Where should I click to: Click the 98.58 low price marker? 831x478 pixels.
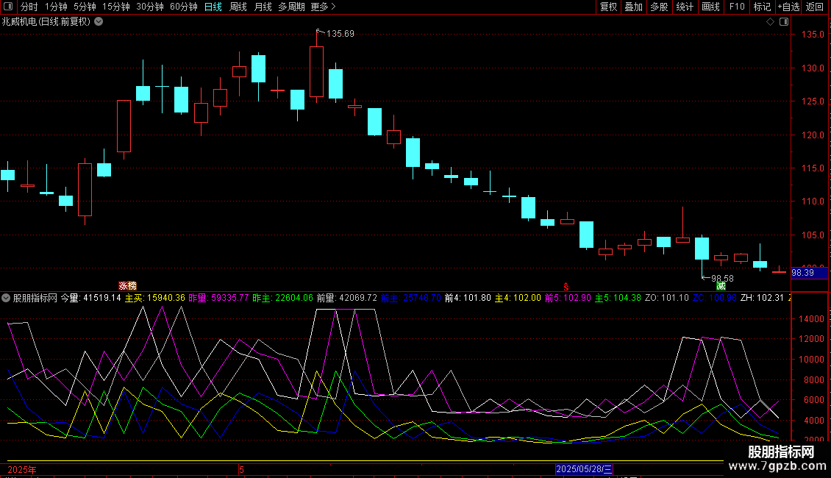(722, 278)
